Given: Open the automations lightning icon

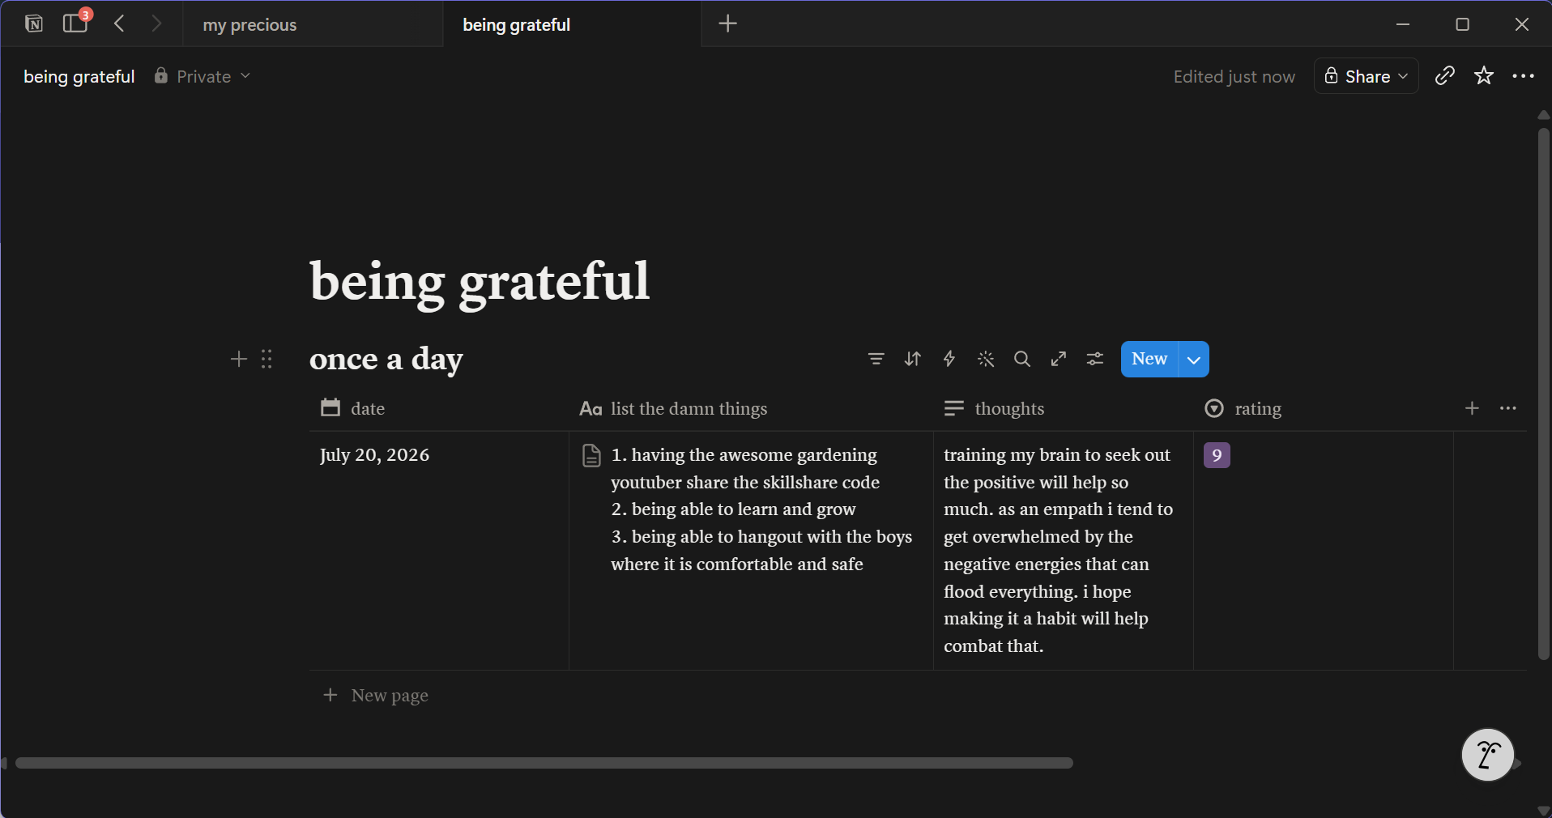Looking at the screenshot, I should [x=949, y=359].
